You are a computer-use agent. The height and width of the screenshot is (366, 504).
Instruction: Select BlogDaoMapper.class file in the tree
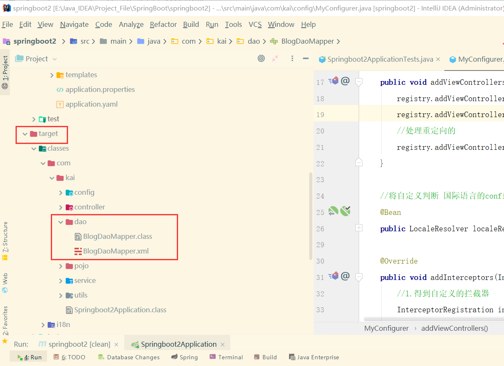point(113,236)
